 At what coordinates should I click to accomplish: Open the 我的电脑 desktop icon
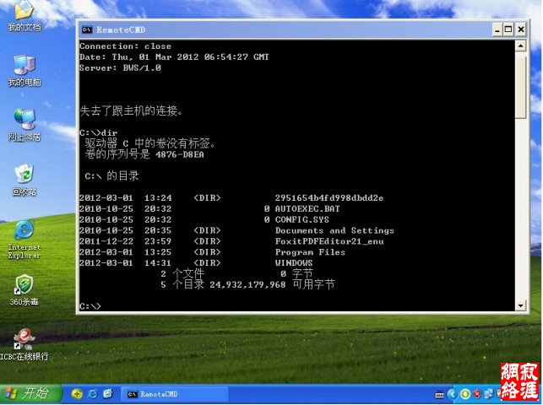[24, 70]
